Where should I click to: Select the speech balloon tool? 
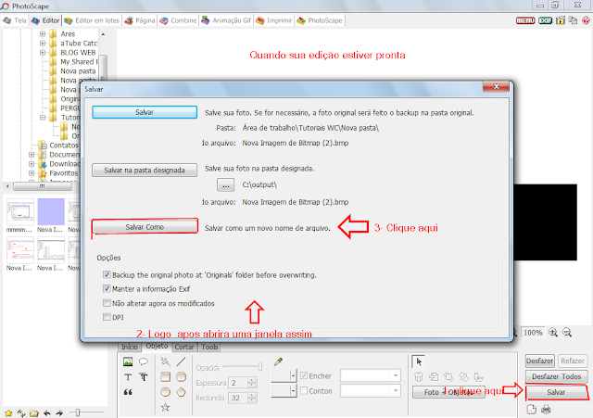(x=144, y=362)
